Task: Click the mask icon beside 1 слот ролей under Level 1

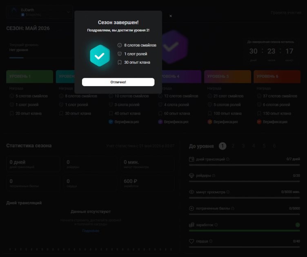Action: click(x=12, y=105)
